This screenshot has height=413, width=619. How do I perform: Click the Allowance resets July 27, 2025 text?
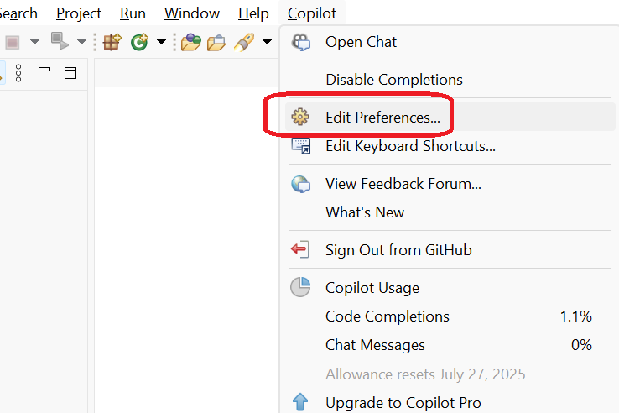pyautogui.click(x=425, y=374)
